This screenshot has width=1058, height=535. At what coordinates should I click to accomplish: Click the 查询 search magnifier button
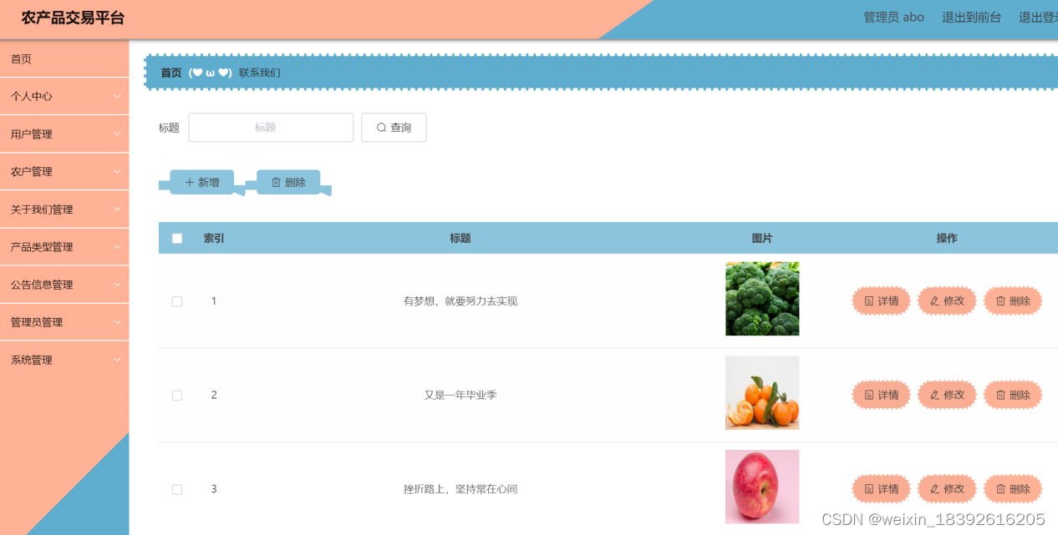click(x=394, y=128)
